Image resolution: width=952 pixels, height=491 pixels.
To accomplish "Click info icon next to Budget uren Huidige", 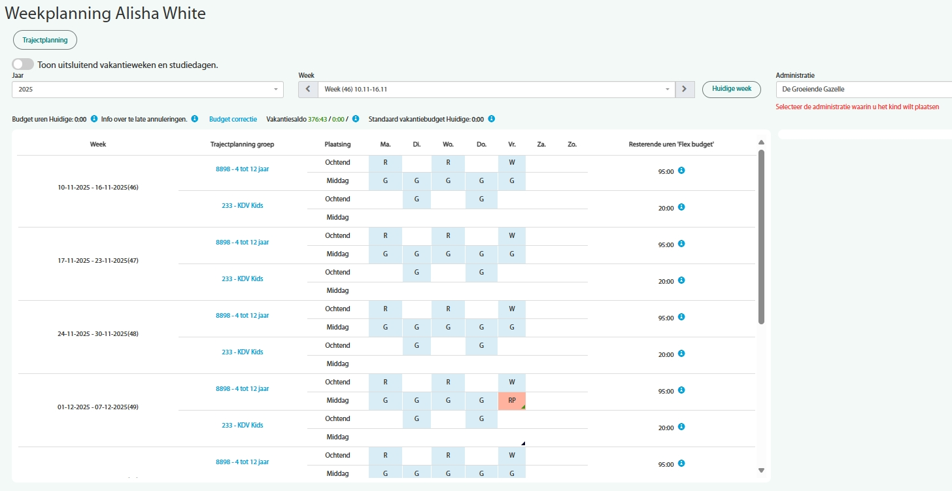I will [94, 119].
